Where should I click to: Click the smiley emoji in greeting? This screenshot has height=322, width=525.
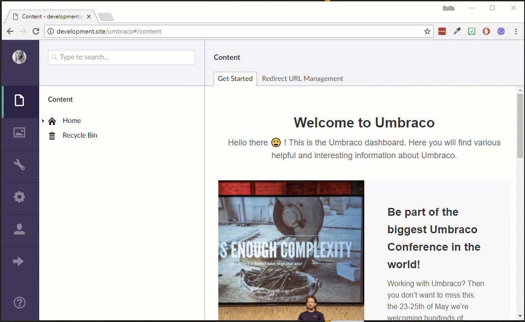(276, 143)
